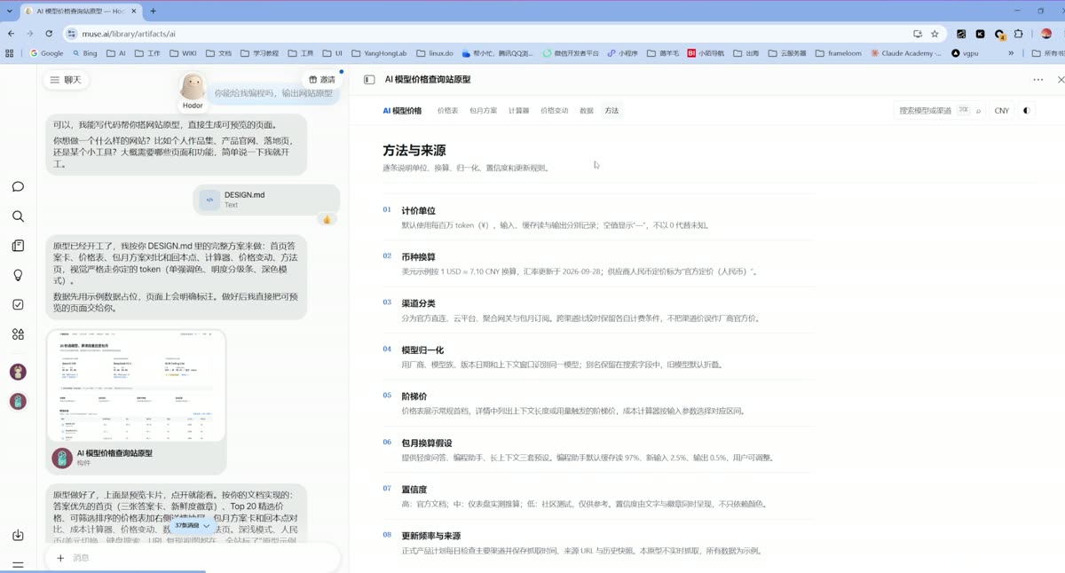Click the AI 模型价格 logo link
This screenshot has height=573, width=1065.
coord(402,111)
